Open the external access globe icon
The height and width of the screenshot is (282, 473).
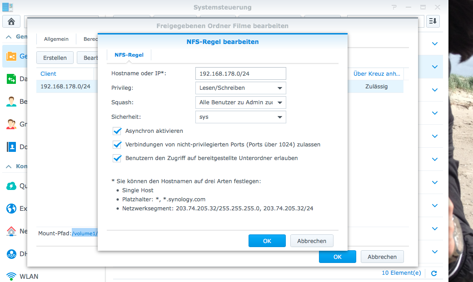coord(11,208)
